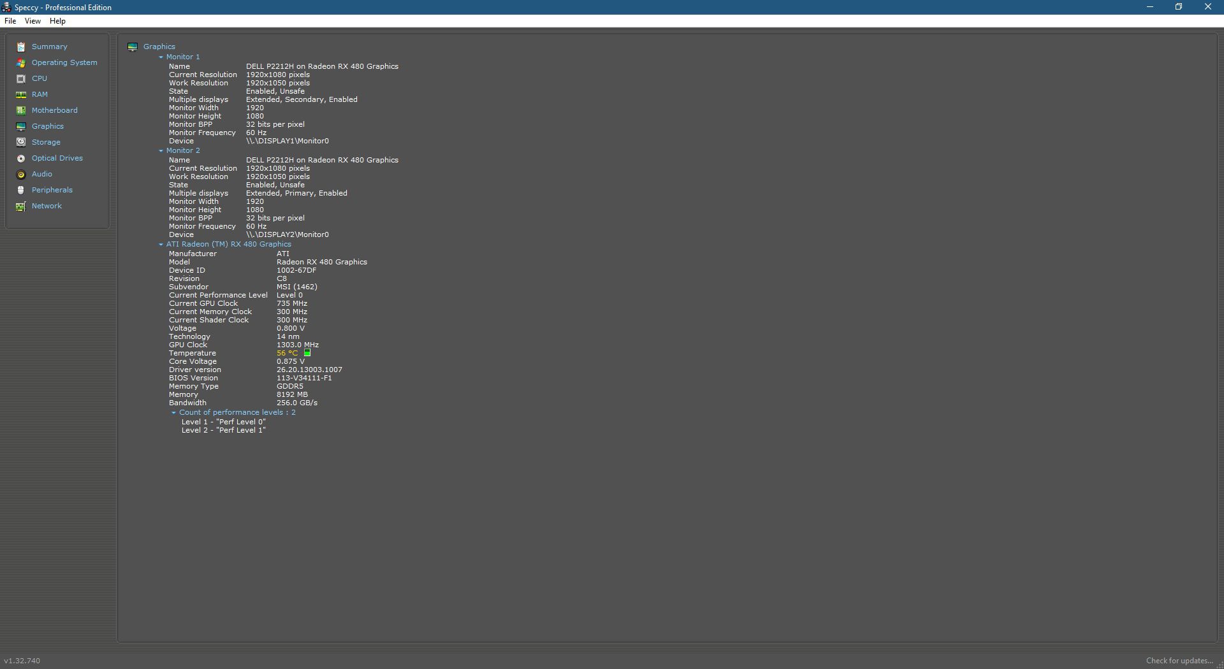Open the File menu

pyautogui.click(x=10, y=21)
